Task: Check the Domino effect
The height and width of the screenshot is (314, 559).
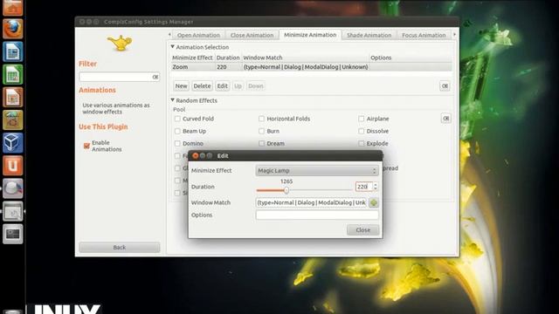Action: [177, 143]
